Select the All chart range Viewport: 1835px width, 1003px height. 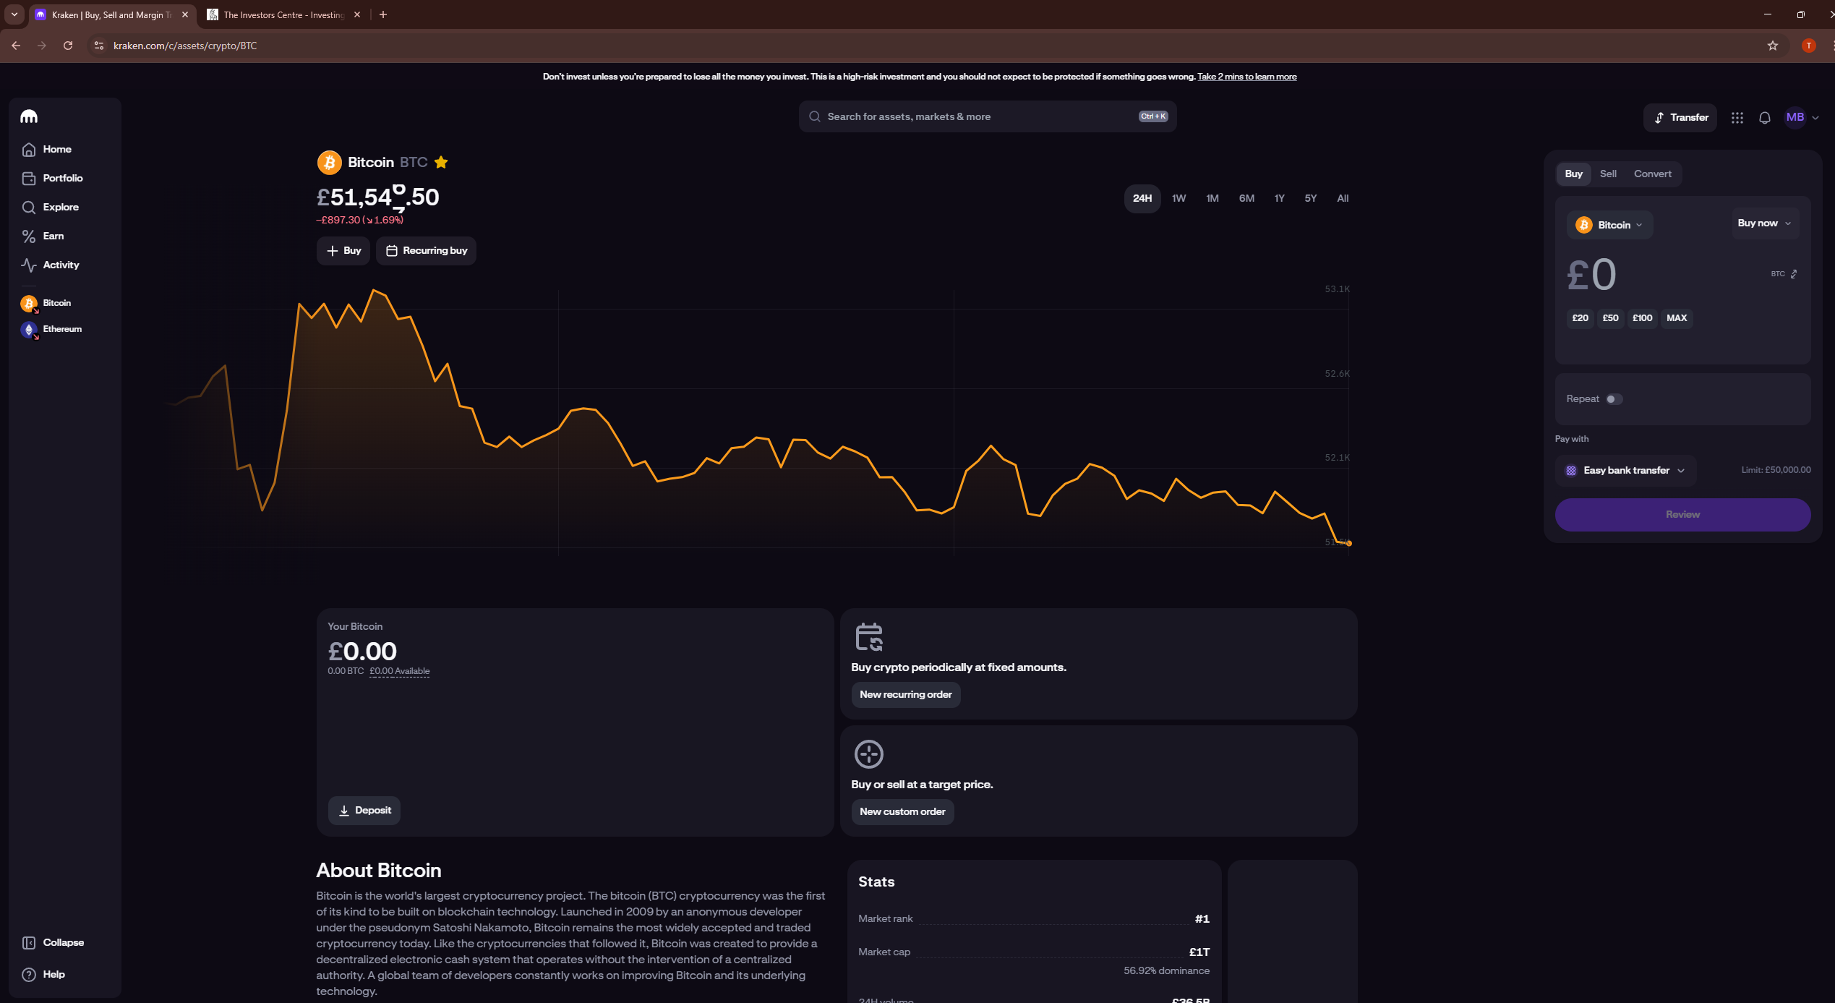click(1343, 198)
